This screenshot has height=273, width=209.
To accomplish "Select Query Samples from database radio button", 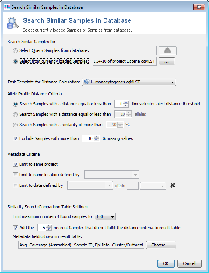I will 15,51.
